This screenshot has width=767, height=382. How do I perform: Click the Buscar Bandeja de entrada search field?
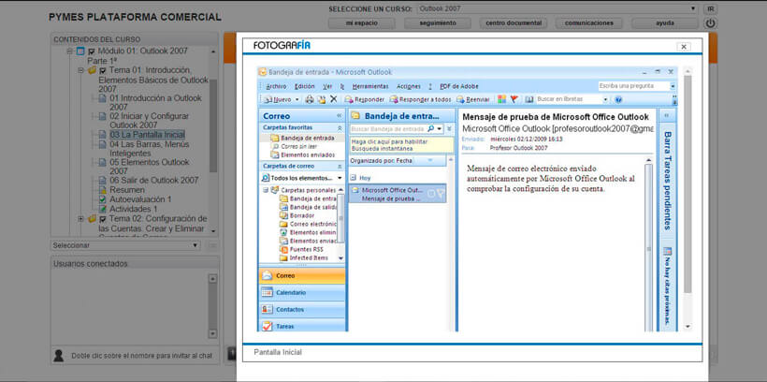388,128
